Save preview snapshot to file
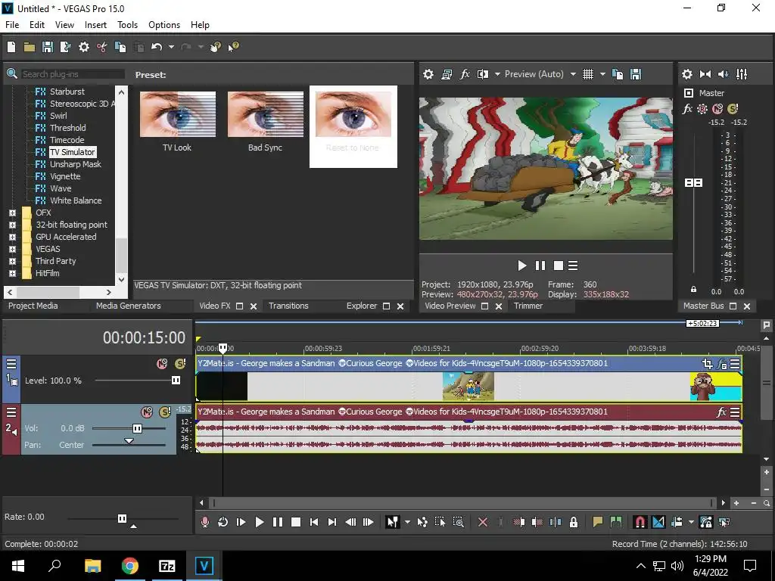This screenshot has height=581, width=775. coord(636,74)
